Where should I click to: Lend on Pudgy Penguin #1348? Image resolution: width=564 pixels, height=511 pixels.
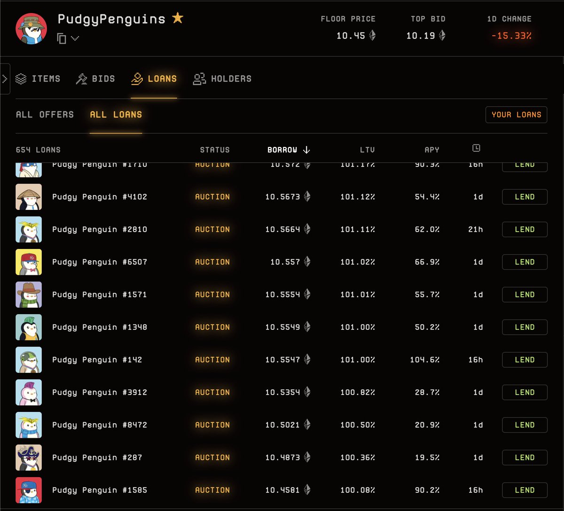click(x=525, y=327)
